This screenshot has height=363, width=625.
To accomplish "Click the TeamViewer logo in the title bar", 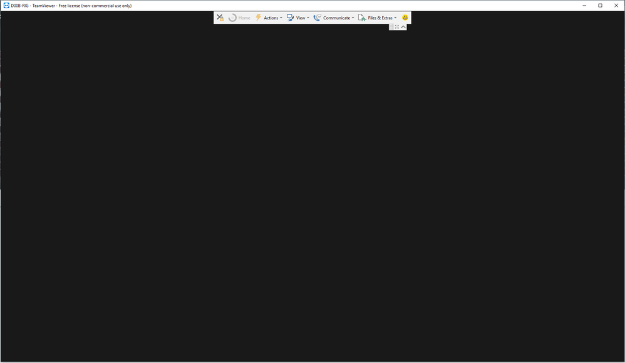I will click(6, 5).
